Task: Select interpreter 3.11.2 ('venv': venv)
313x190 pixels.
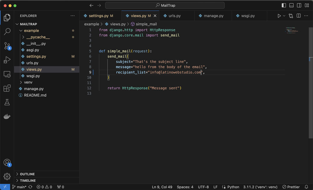Action: [x=260, y=187]
